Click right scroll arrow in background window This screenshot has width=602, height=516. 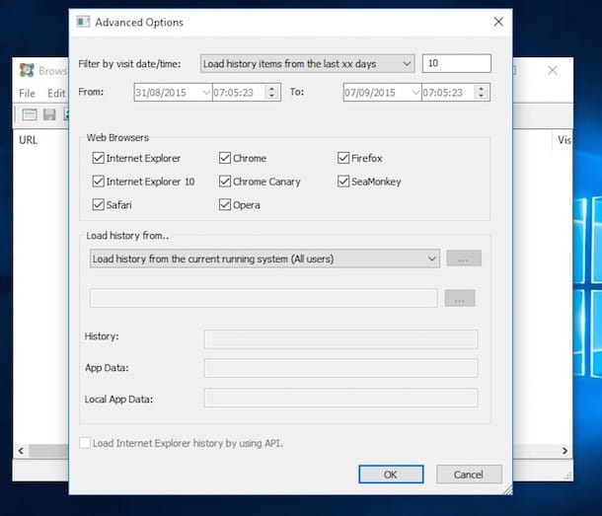(564, 451)
